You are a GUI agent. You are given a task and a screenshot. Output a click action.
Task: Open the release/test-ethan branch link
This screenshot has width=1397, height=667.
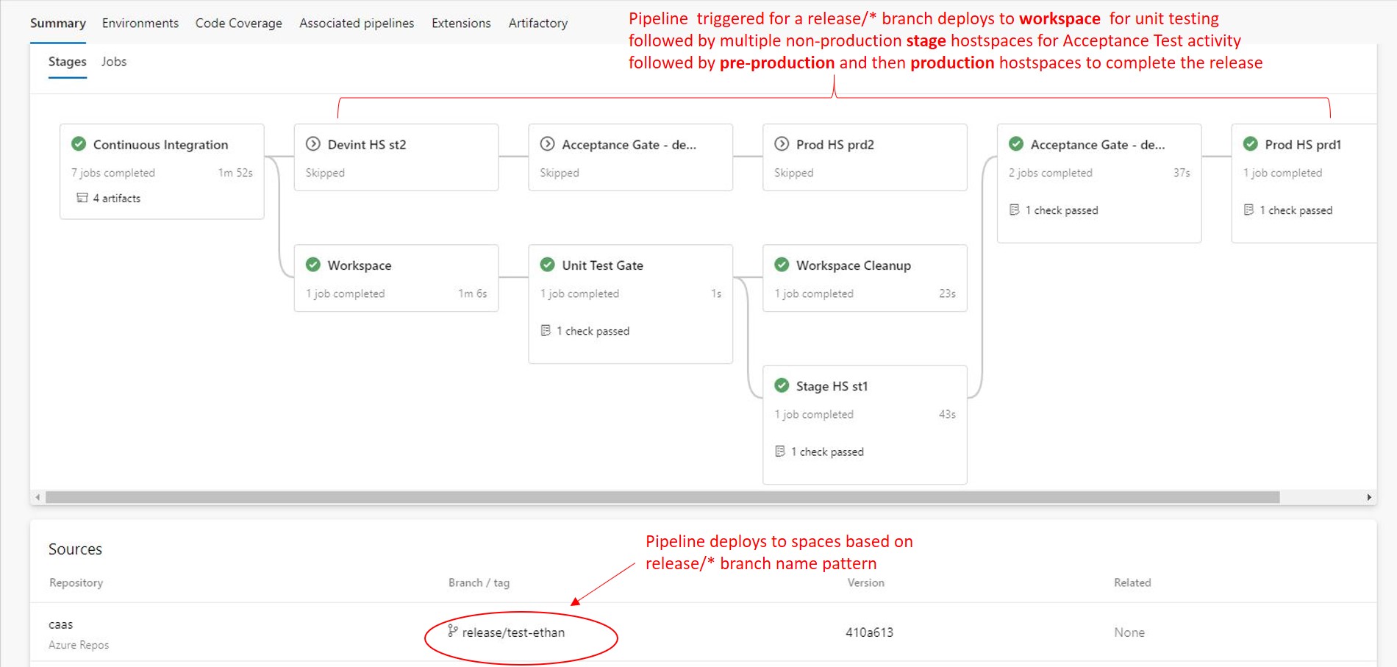[x=513, y=632]
